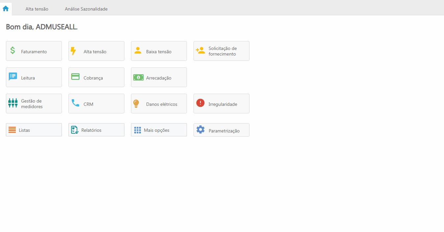This screenshot has height=232, width=444.
Task: Open Leitura via the blue chat icon
Action: [x=13, y=77]
